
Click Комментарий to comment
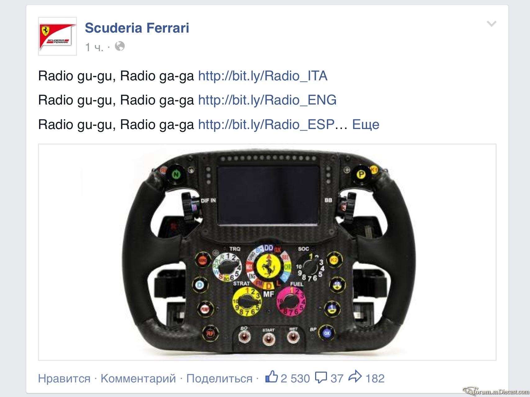[x=138, y=378]
